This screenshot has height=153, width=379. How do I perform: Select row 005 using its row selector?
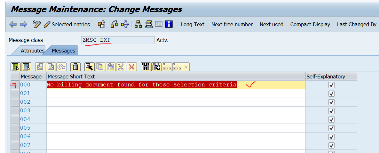(x=15, y=128)
